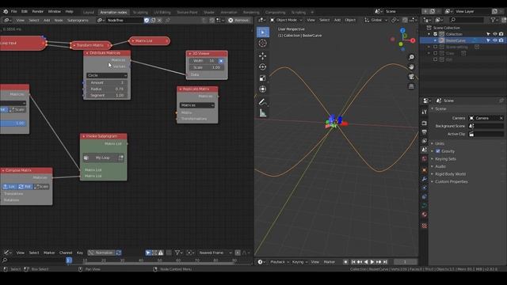Click the Normalize button in graph header

101,253
